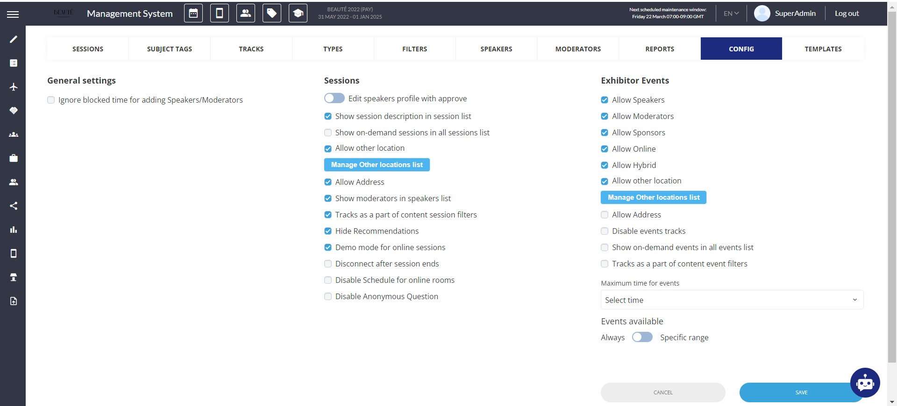Open the share sidebar icon
Image resolution: width=897 pixels, height=406 pixels.
point(14,206)
